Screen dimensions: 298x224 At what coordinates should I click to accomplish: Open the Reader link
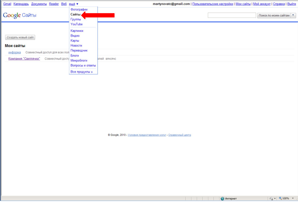pos(54,4)
